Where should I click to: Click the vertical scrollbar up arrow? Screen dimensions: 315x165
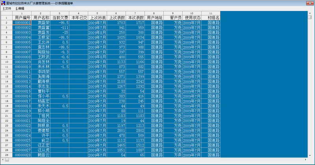pyautogui.click(x=310, y=13)
